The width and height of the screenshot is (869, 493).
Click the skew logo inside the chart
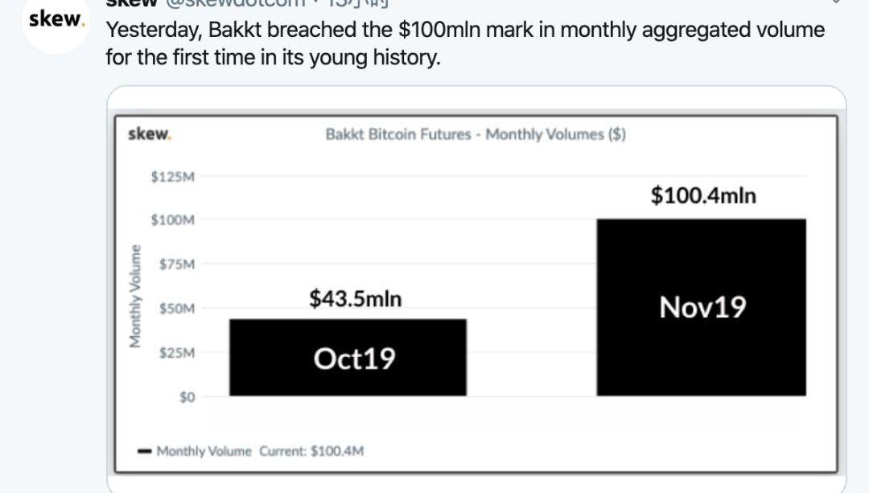pos(150,134)
